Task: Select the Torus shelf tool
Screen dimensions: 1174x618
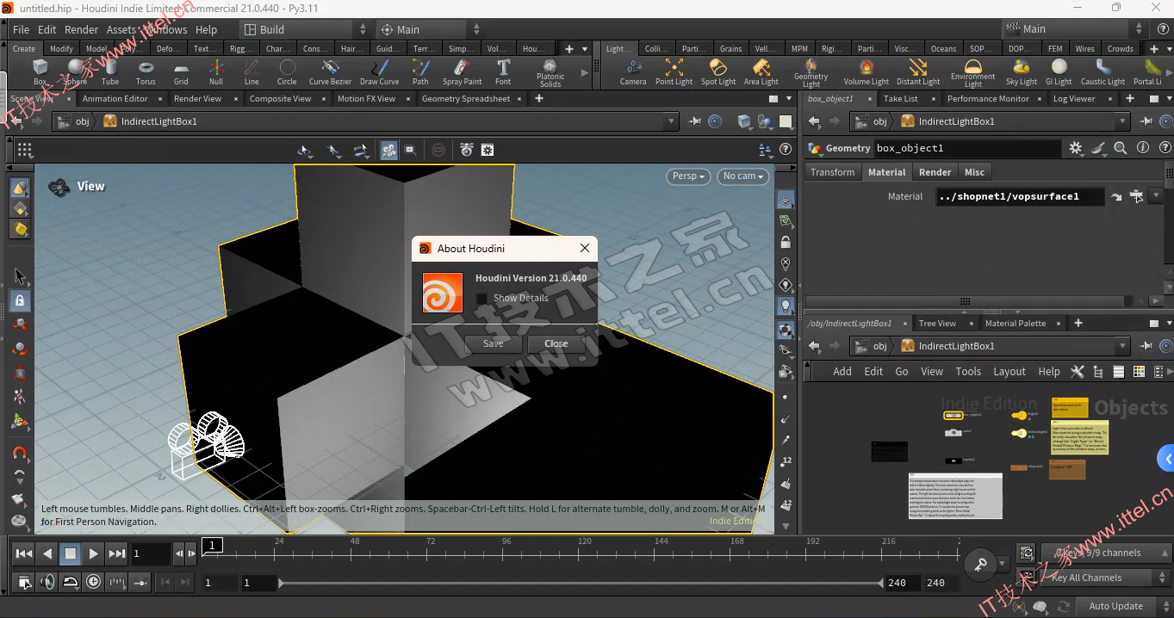Action: 146,71
